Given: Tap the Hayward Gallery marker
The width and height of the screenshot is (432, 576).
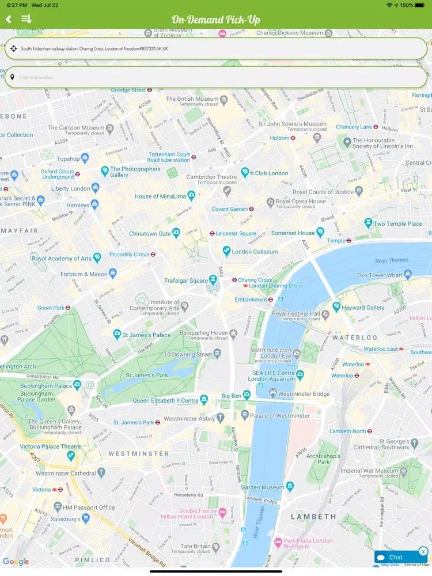Looking at the screenshot, I should (336, 307).
